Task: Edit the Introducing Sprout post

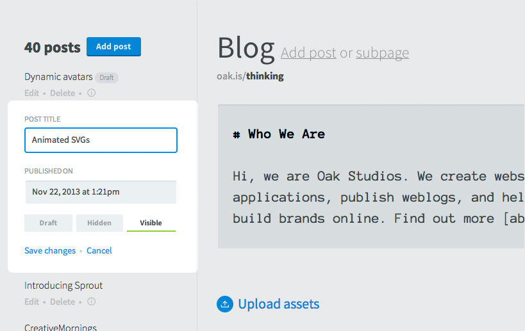Action: click(32, 302)
